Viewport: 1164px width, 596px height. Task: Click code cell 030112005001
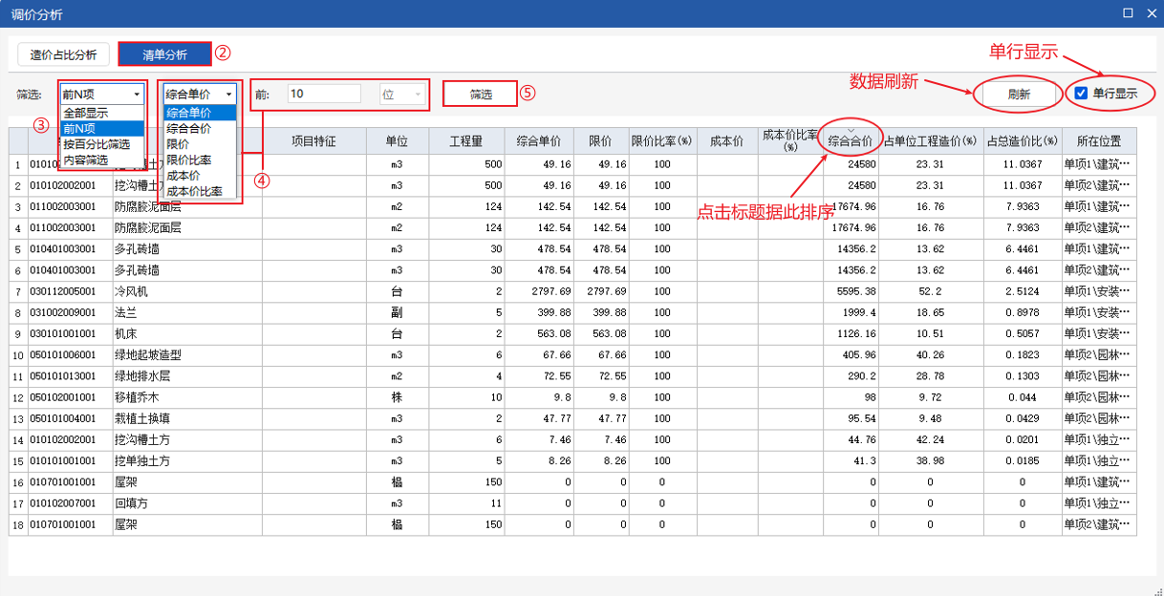70,291
